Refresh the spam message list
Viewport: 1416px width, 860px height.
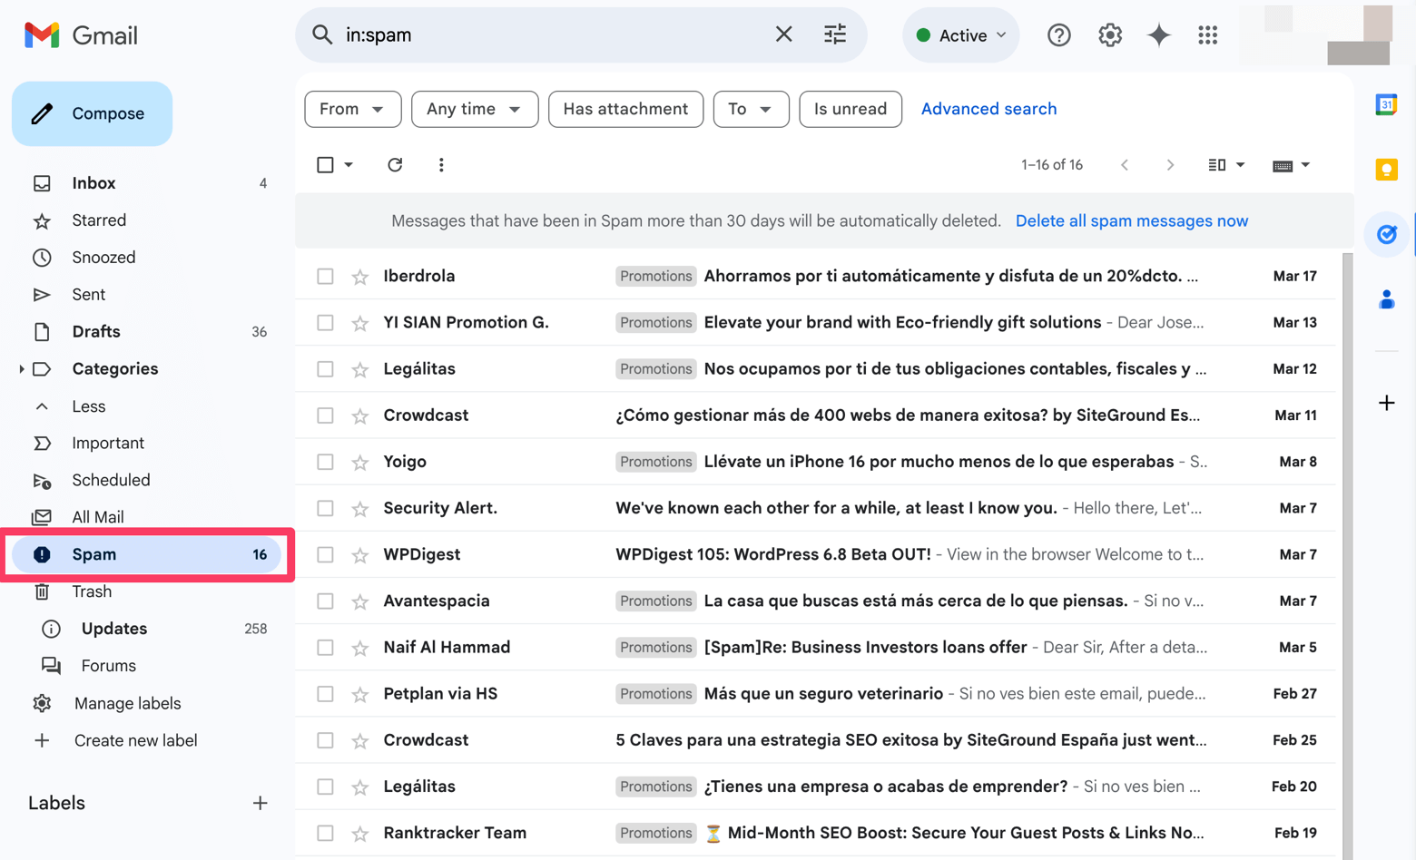[x=395, y=165]
